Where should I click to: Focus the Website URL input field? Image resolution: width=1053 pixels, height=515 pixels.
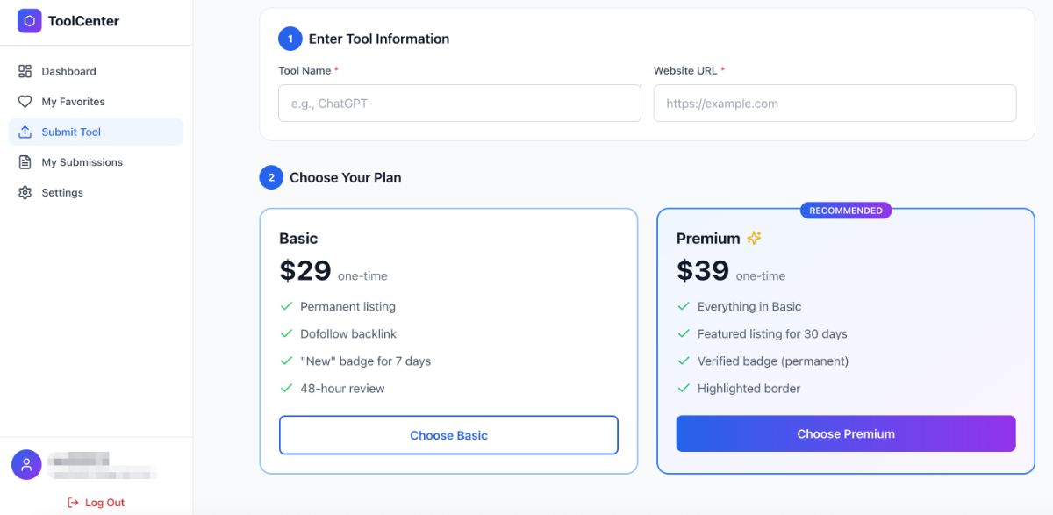835,103
